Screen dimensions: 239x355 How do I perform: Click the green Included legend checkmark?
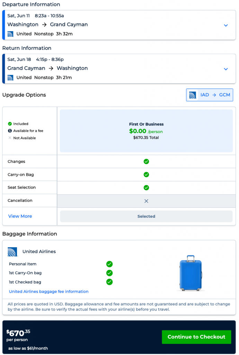click(x=10, y=124)
